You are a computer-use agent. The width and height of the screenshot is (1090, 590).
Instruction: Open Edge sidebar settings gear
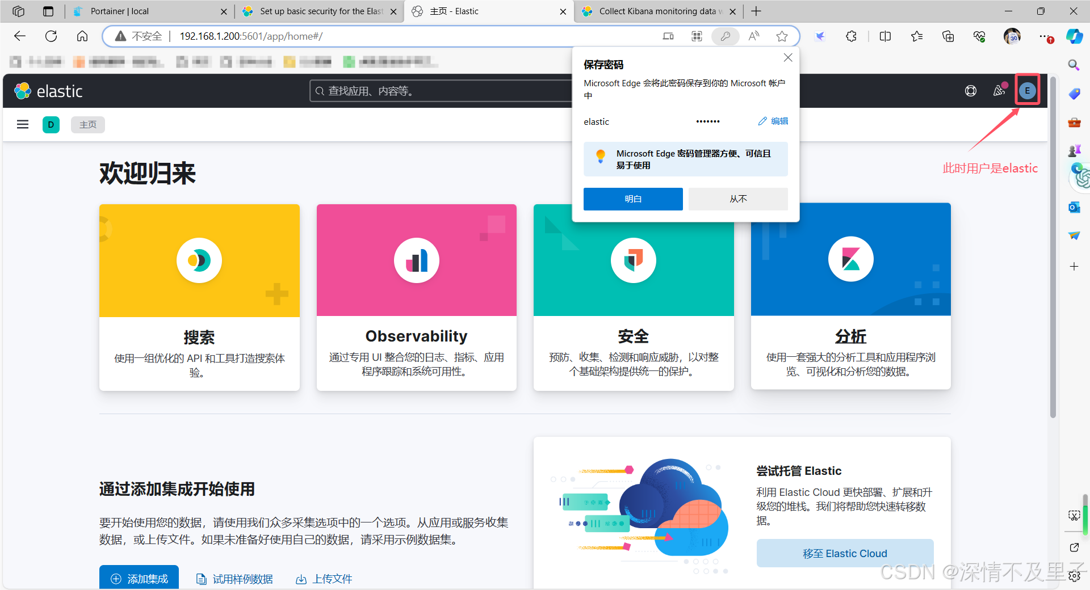[1074, 576]
